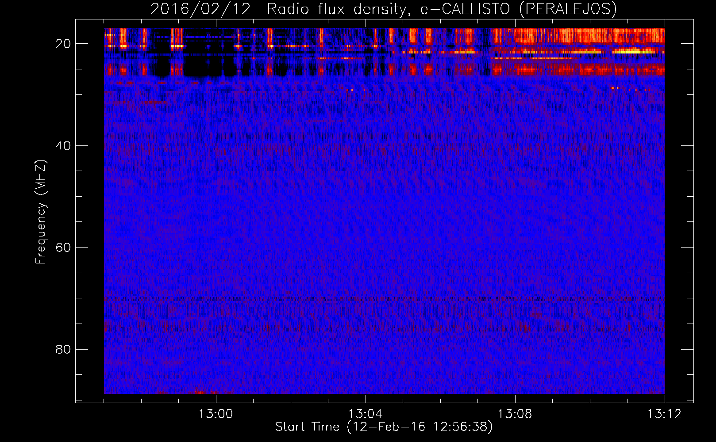Click the 13:08 time tick label

[x=515, y=414]
